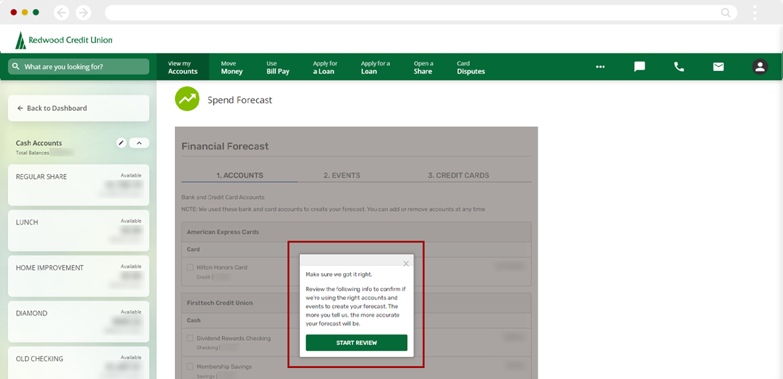Click the 'Bank and Credit Card Accounts' label
The height and width of the screenshot is (379, 783).
pos(223,197)
